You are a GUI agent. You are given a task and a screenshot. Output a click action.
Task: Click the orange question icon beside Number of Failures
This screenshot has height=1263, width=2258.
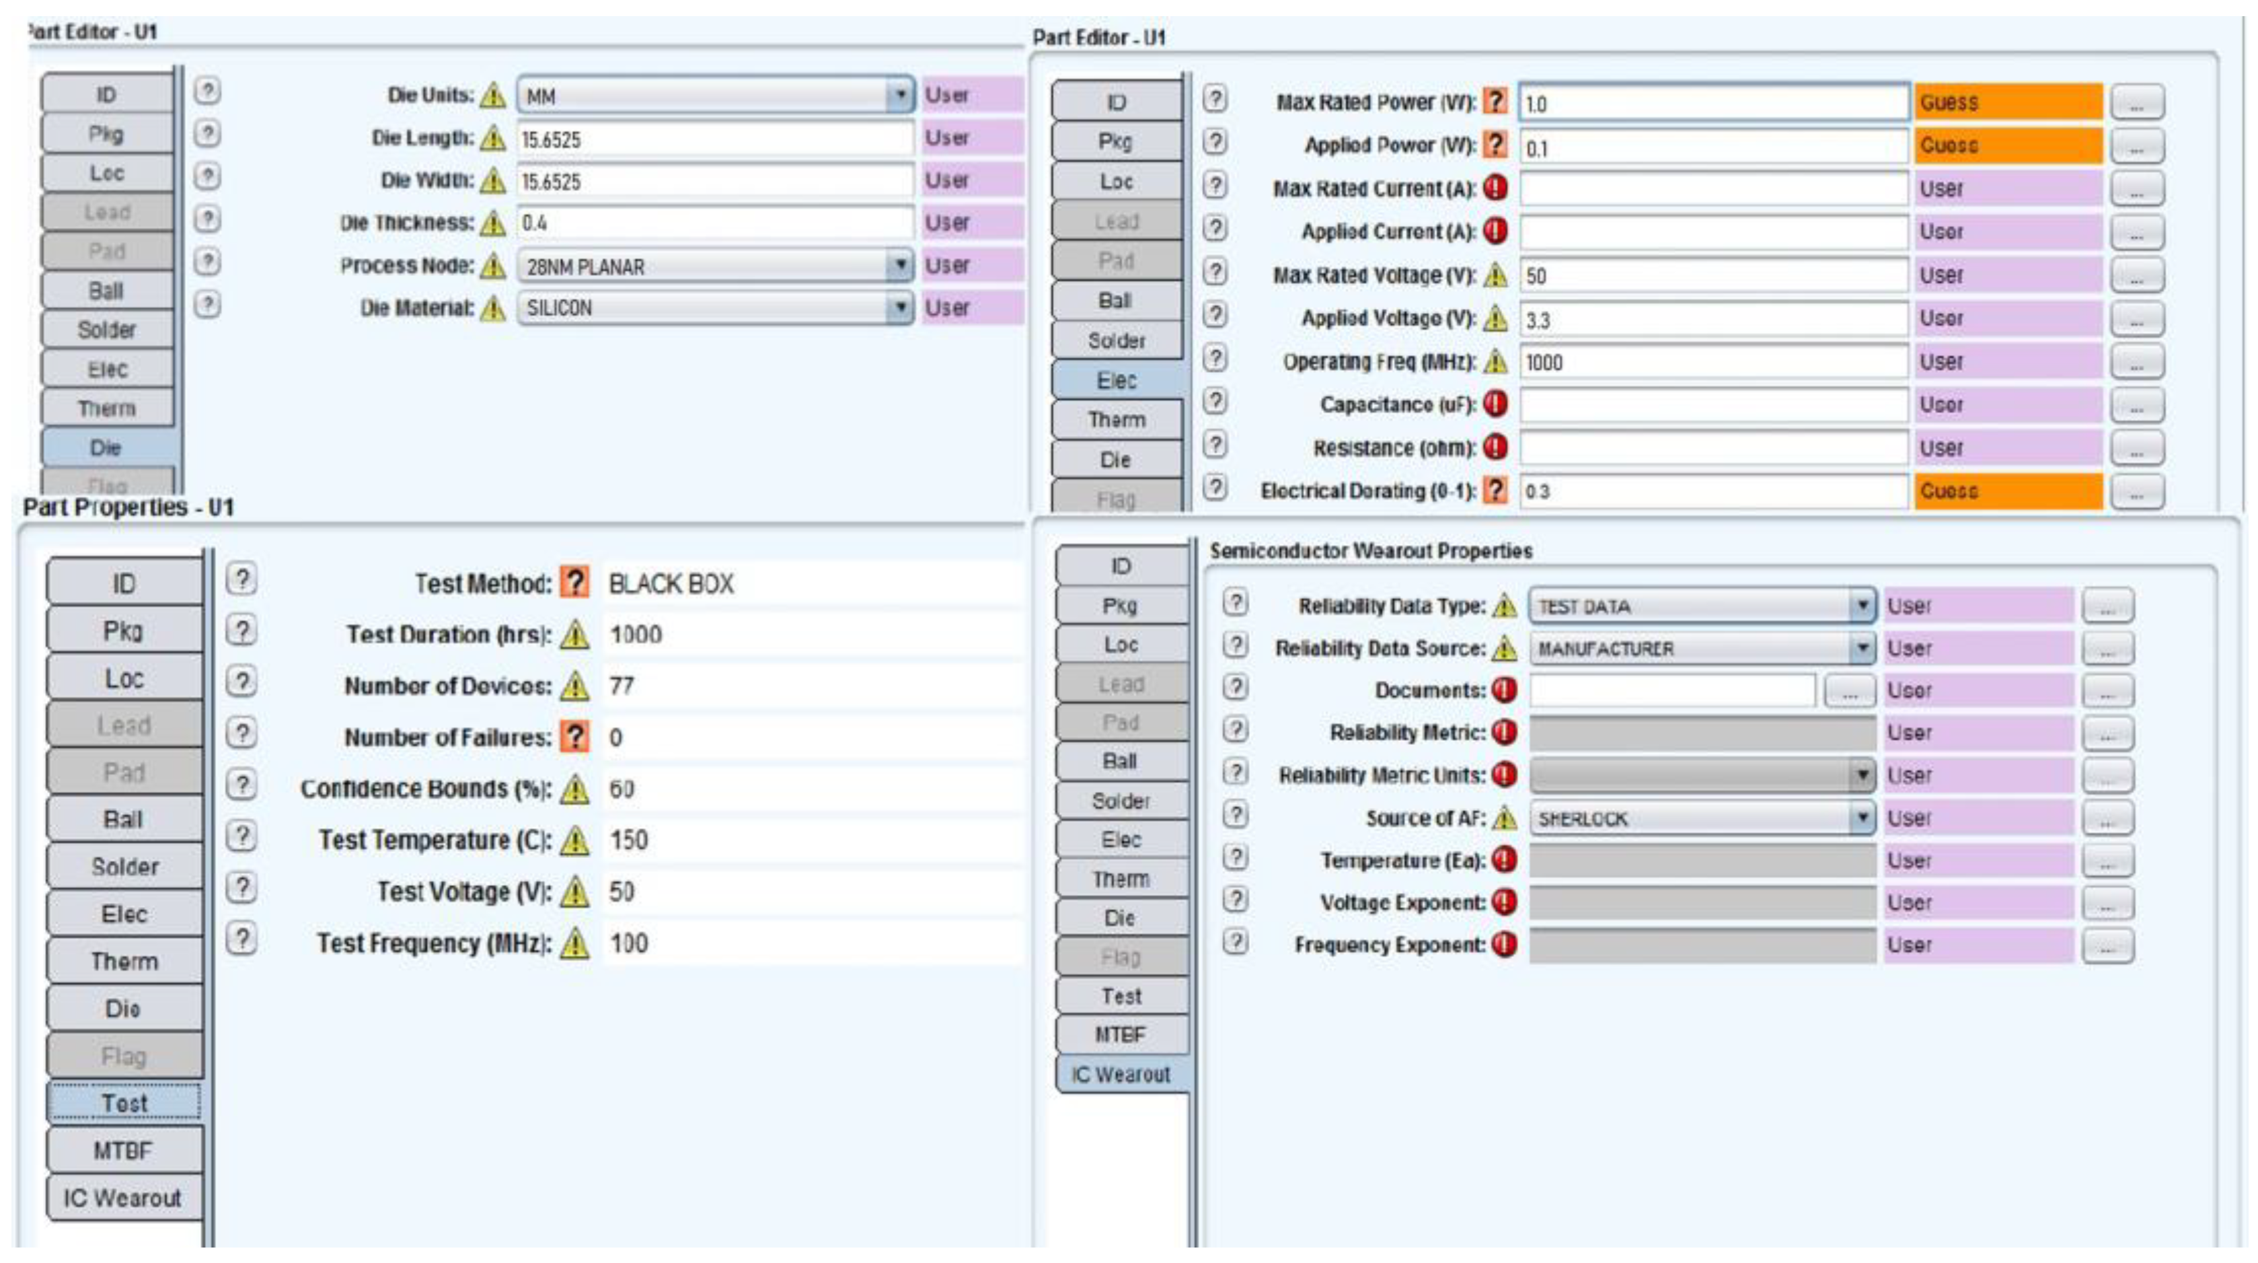575,737
